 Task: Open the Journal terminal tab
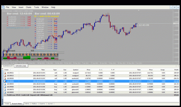tap(50, 104)
